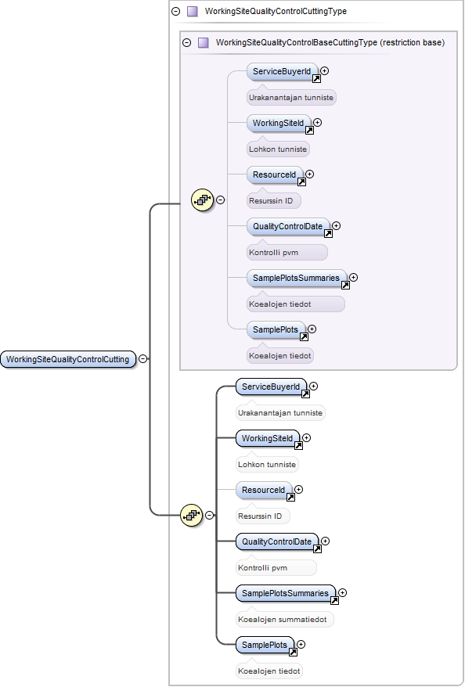Click SamplePlotsSummaries reference arrow below restriction base
The width and height of the screenshot is (465, 687).
[x=334, y=601]
